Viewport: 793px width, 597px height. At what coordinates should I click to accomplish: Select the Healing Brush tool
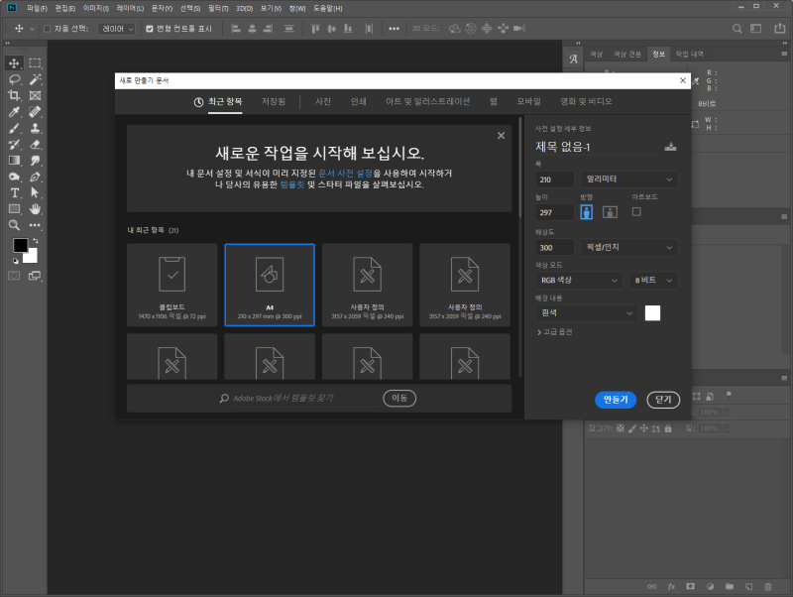[35, 112]
